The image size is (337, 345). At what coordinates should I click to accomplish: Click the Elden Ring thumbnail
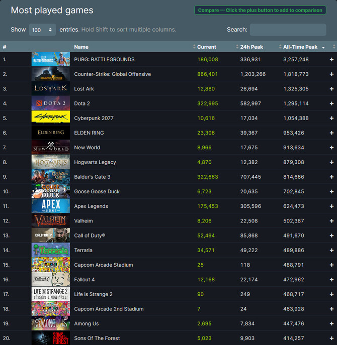(x=51, y=133)
